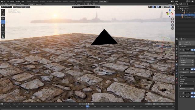195x110 pixels.
Task: Play the animation in the timeline
Action: 89,104
